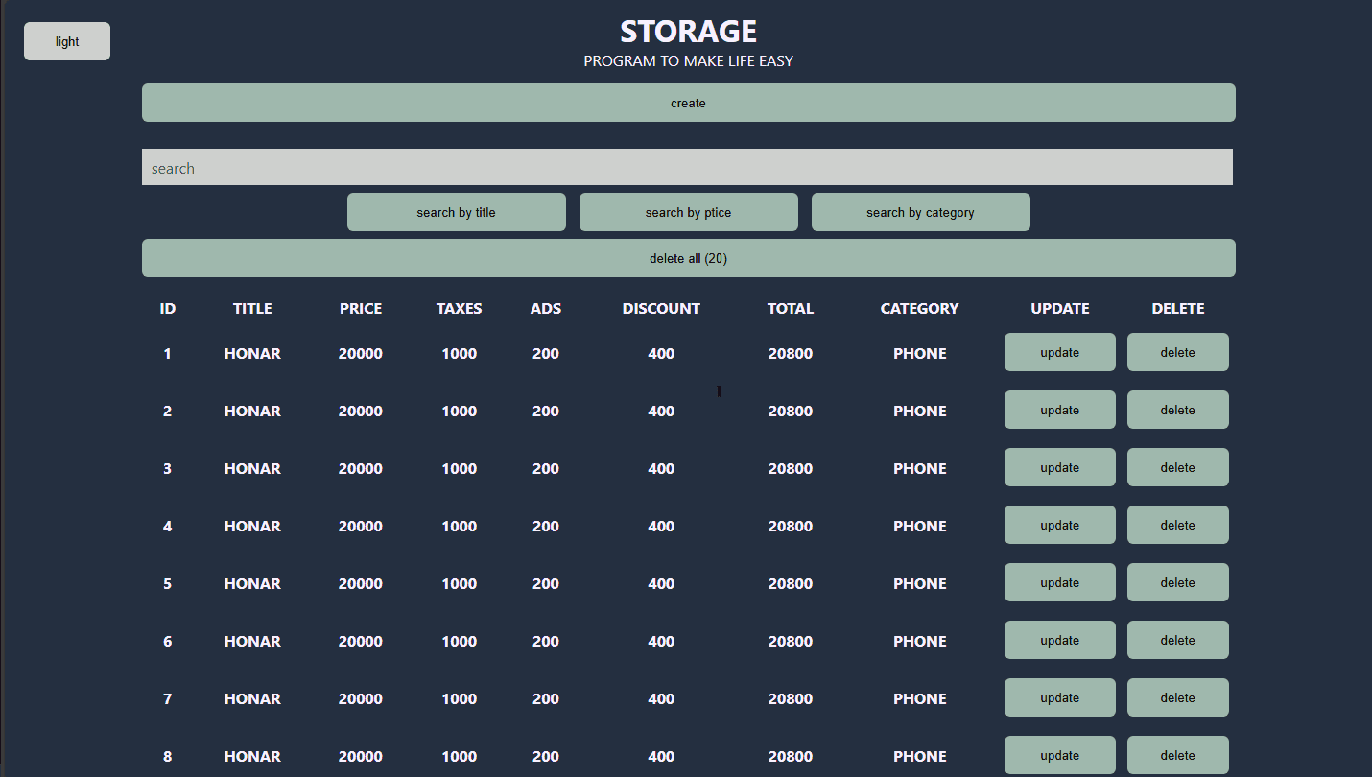Delete the product in row 7
Viewport: 1372px width, 777px height.
pos(1177,697)
